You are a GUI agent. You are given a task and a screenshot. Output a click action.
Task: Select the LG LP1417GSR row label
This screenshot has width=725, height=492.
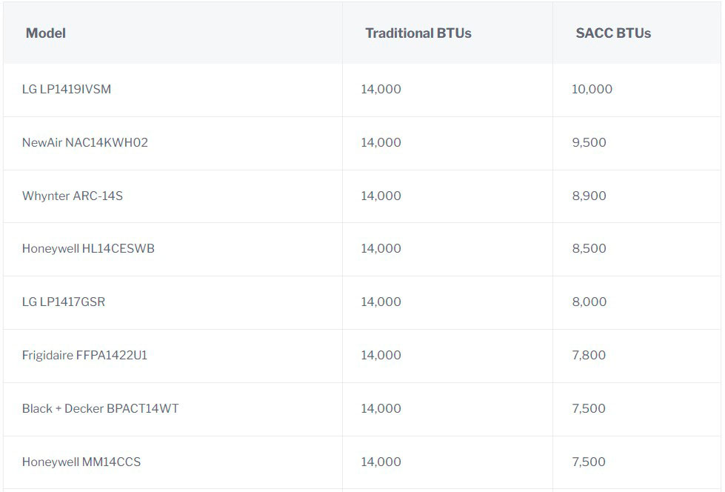tap(64, 302)
